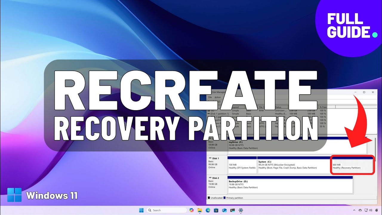The height and width of the screenshot is (215, 382).
Task: Open Outlook from the taskbar
Action: click(224, 210)
